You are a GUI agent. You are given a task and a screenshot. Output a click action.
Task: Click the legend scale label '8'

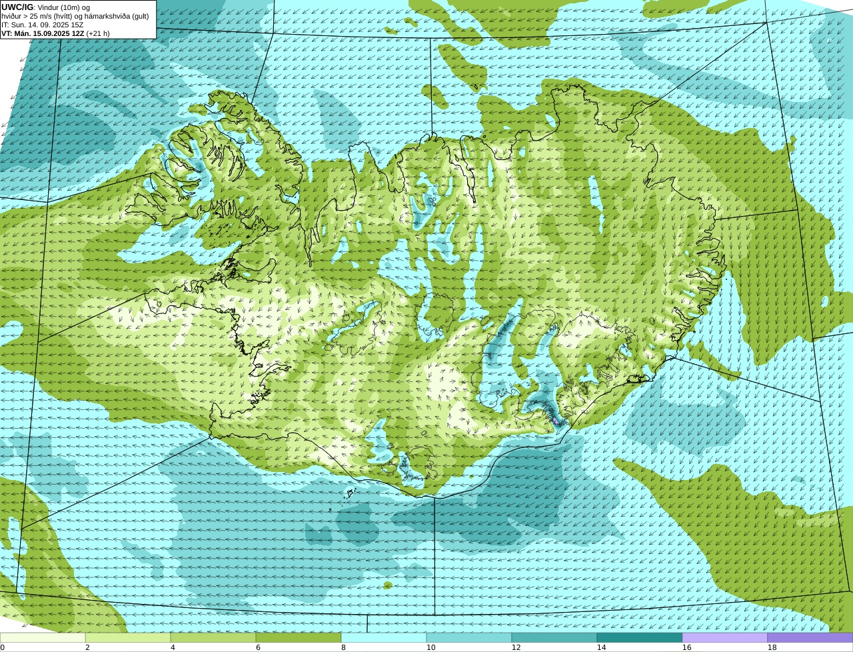pos(343,647)
